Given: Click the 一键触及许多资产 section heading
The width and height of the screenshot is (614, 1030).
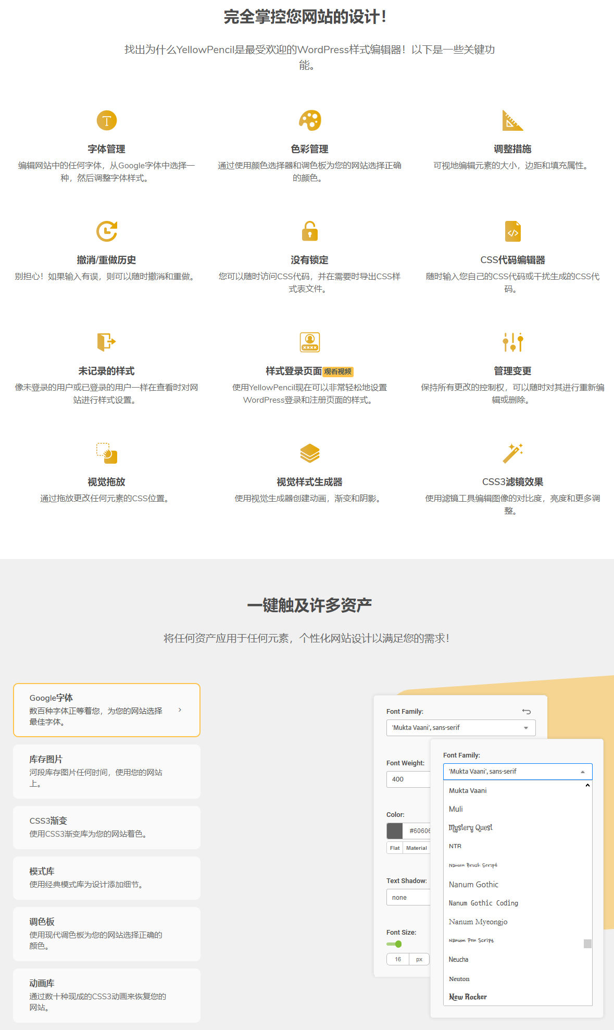Looking at the screenshot, I should [309, 605].
